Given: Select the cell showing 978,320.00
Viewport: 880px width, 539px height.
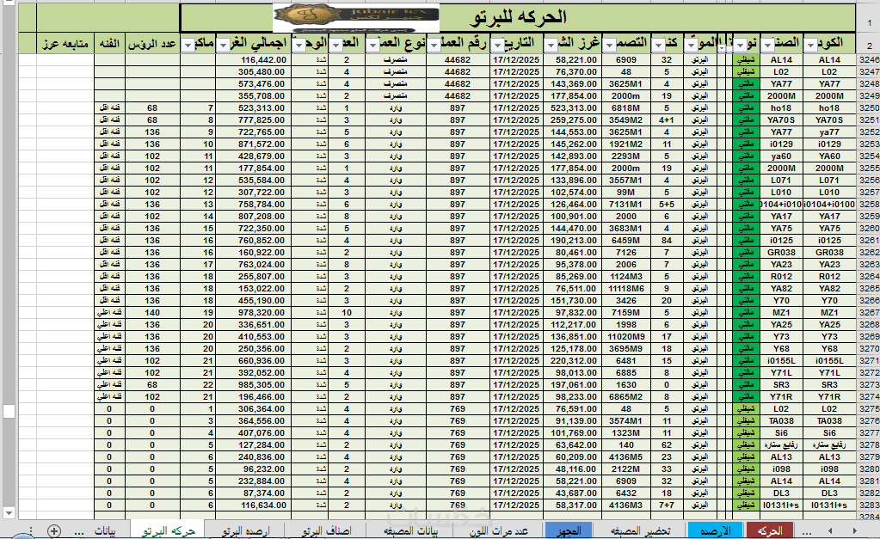Looking at the screenshot, I should (x=254, y=313).
